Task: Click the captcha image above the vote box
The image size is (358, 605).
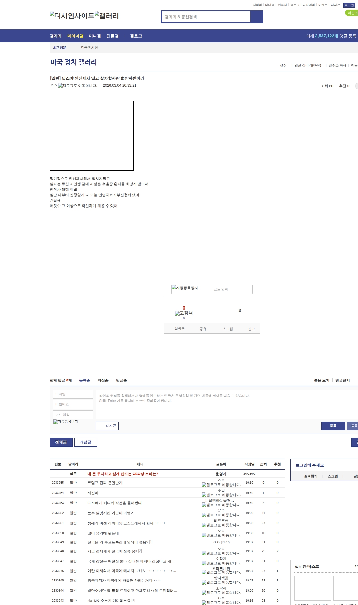Action: [x=185, y=288]
